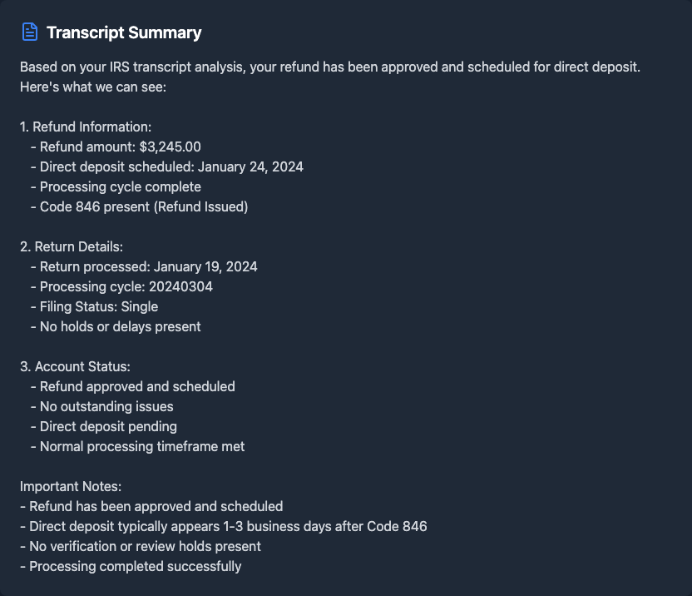Click the 1-3 business days note

click(x=228, y=526)
